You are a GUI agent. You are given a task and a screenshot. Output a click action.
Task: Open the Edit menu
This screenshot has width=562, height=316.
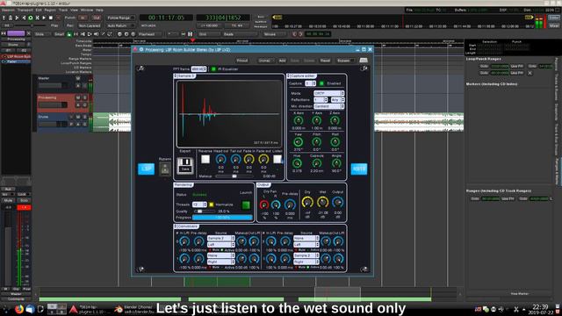tap(39, 10)
